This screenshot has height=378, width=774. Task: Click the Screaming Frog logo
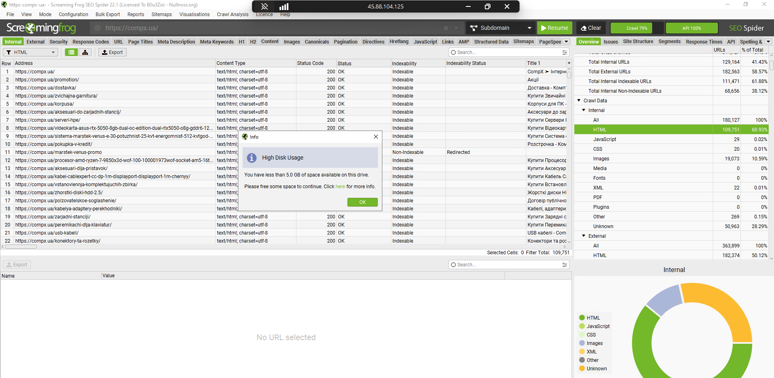(x=41, y=28)
